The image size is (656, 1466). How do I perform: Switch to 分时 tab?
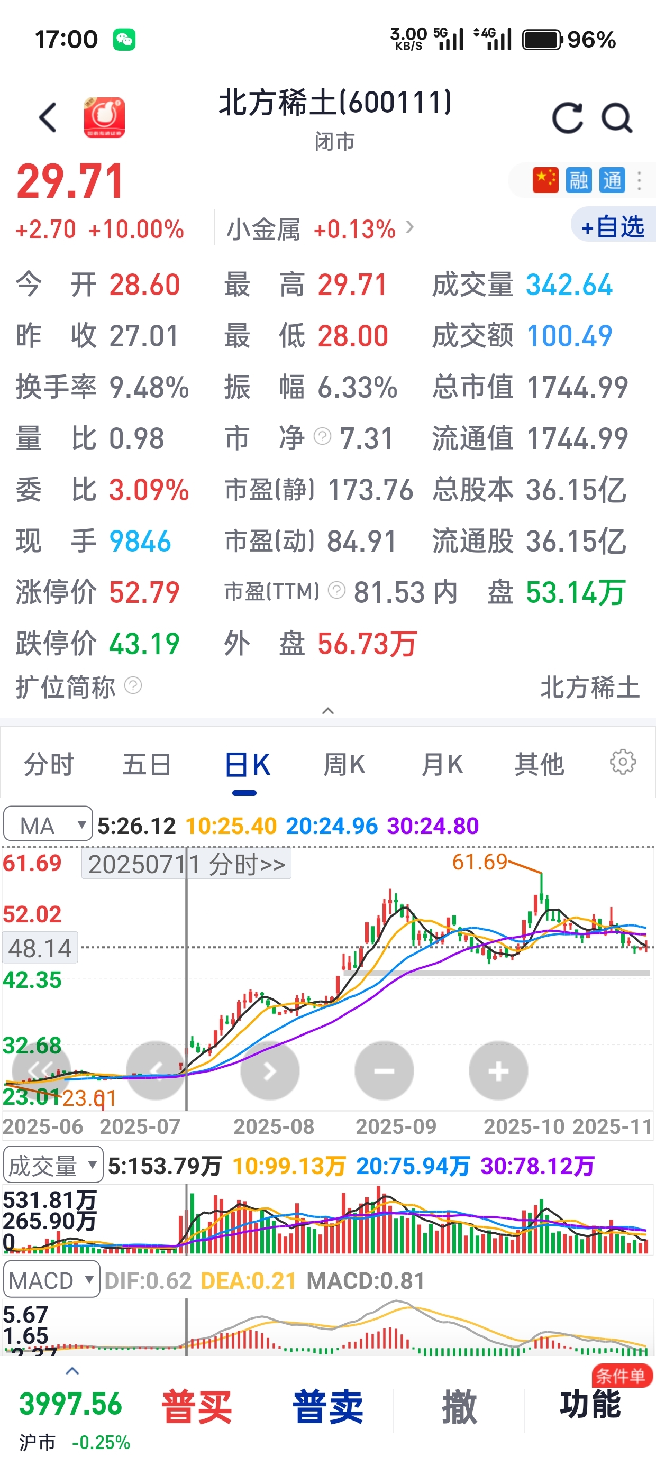(x=49, y=764)
